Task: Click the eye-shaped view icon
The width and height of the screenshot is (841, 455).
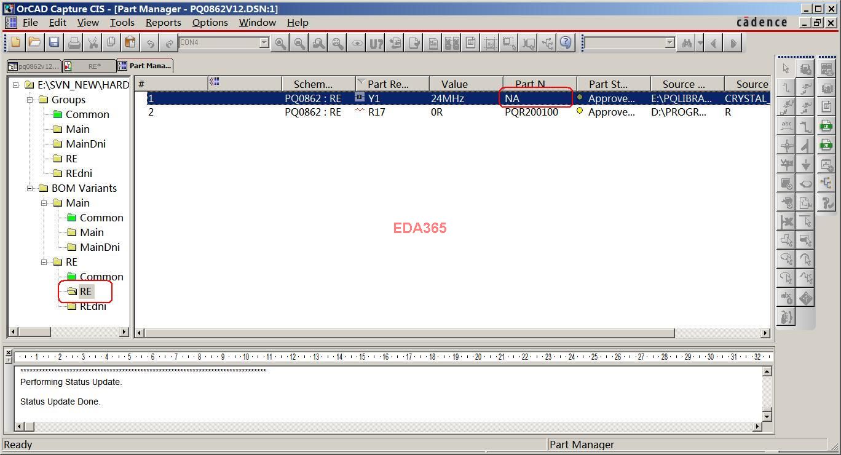Action: 357,42
